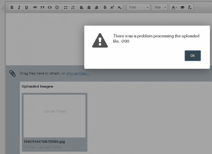Toggle underline text formatting
This screenshot has width=212, height=154.
(26, 7)
